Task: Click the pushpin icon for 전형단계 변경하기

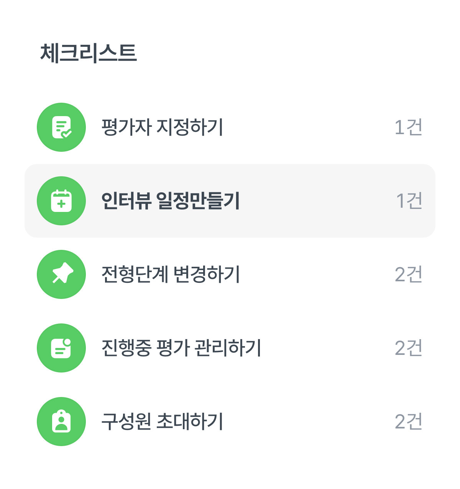Action: pos(61,274)
